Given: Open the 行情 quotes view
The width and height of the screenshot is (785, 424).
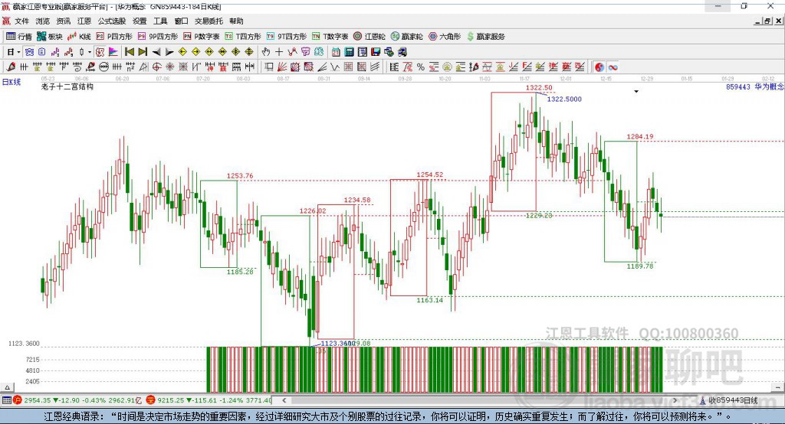Looking at the screenshot, I should 19,37.
